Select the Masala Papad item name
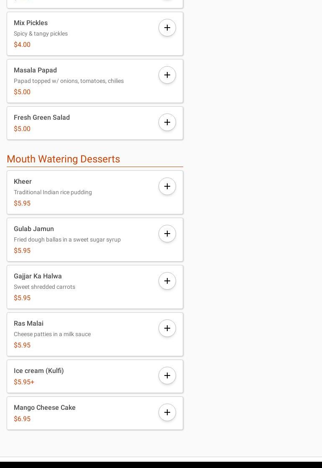Viewport: 322px width, 468px height. tap(35, 70)
